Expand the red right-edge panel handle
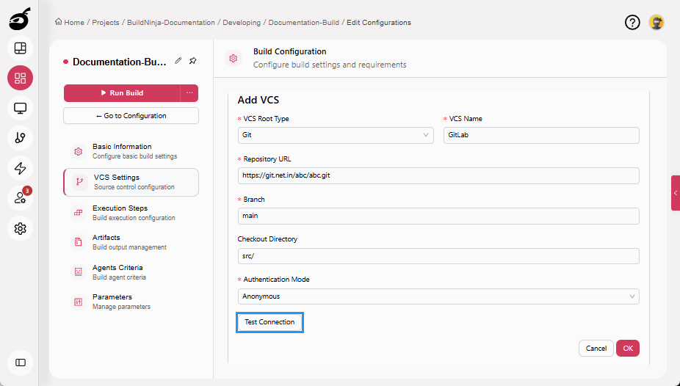The image size is (680, 386). coord(676,193)
